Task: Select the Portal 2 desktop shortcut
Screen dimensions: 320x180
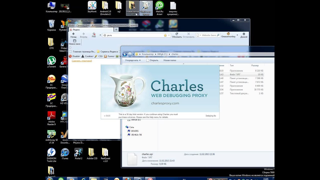Action: (x=78, y=154)
